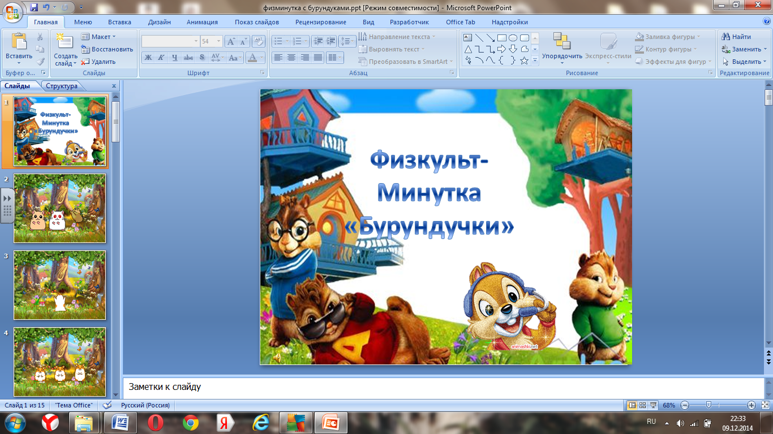Open the change case Aa dropdown
This screenshot has height=434, width=773.
coord(236,58)
